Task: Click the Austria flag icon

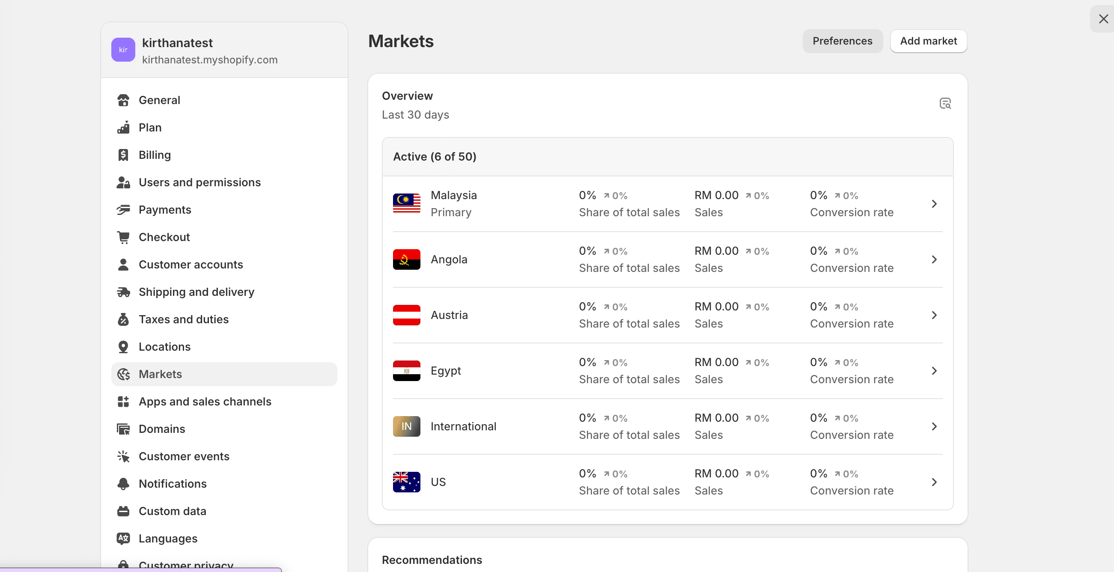Action: (406, 315)
